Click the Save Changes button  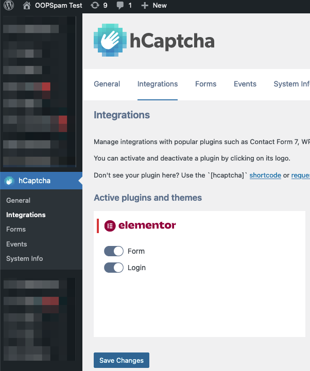[122, 360]
